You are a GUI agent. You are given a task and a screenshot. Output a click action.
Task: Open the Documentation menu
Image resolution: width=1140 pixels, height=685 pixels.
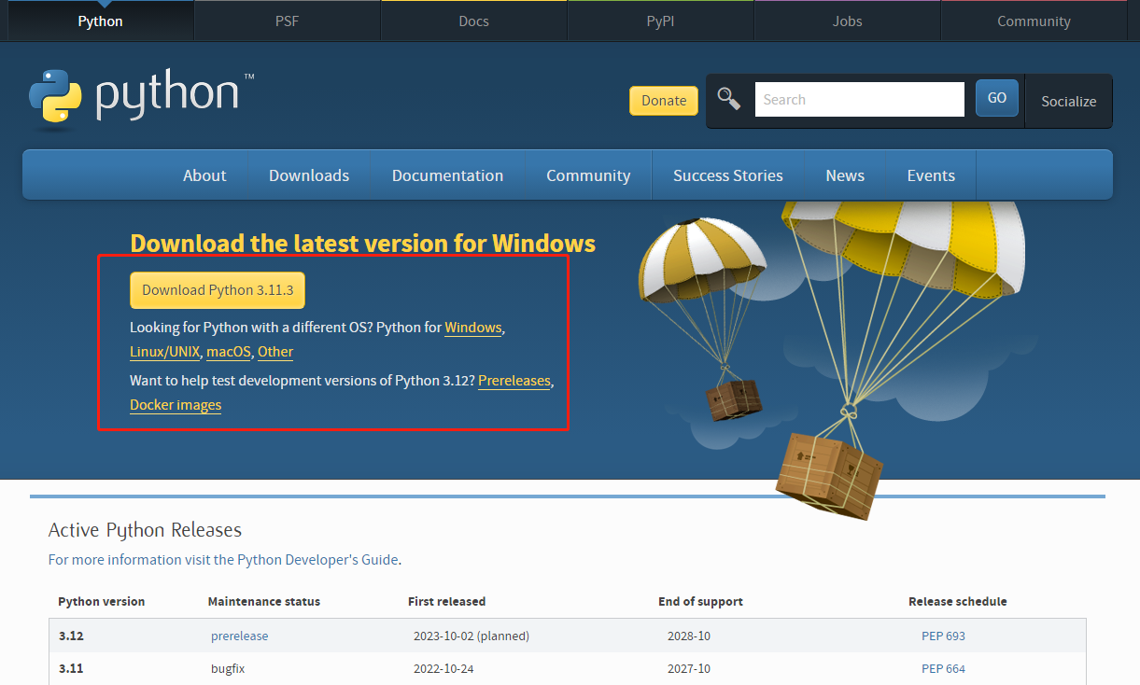tap(447, 175)
